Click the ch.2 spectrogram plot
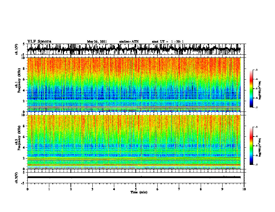This screenshot has width=275, height=212. (134, 142)
